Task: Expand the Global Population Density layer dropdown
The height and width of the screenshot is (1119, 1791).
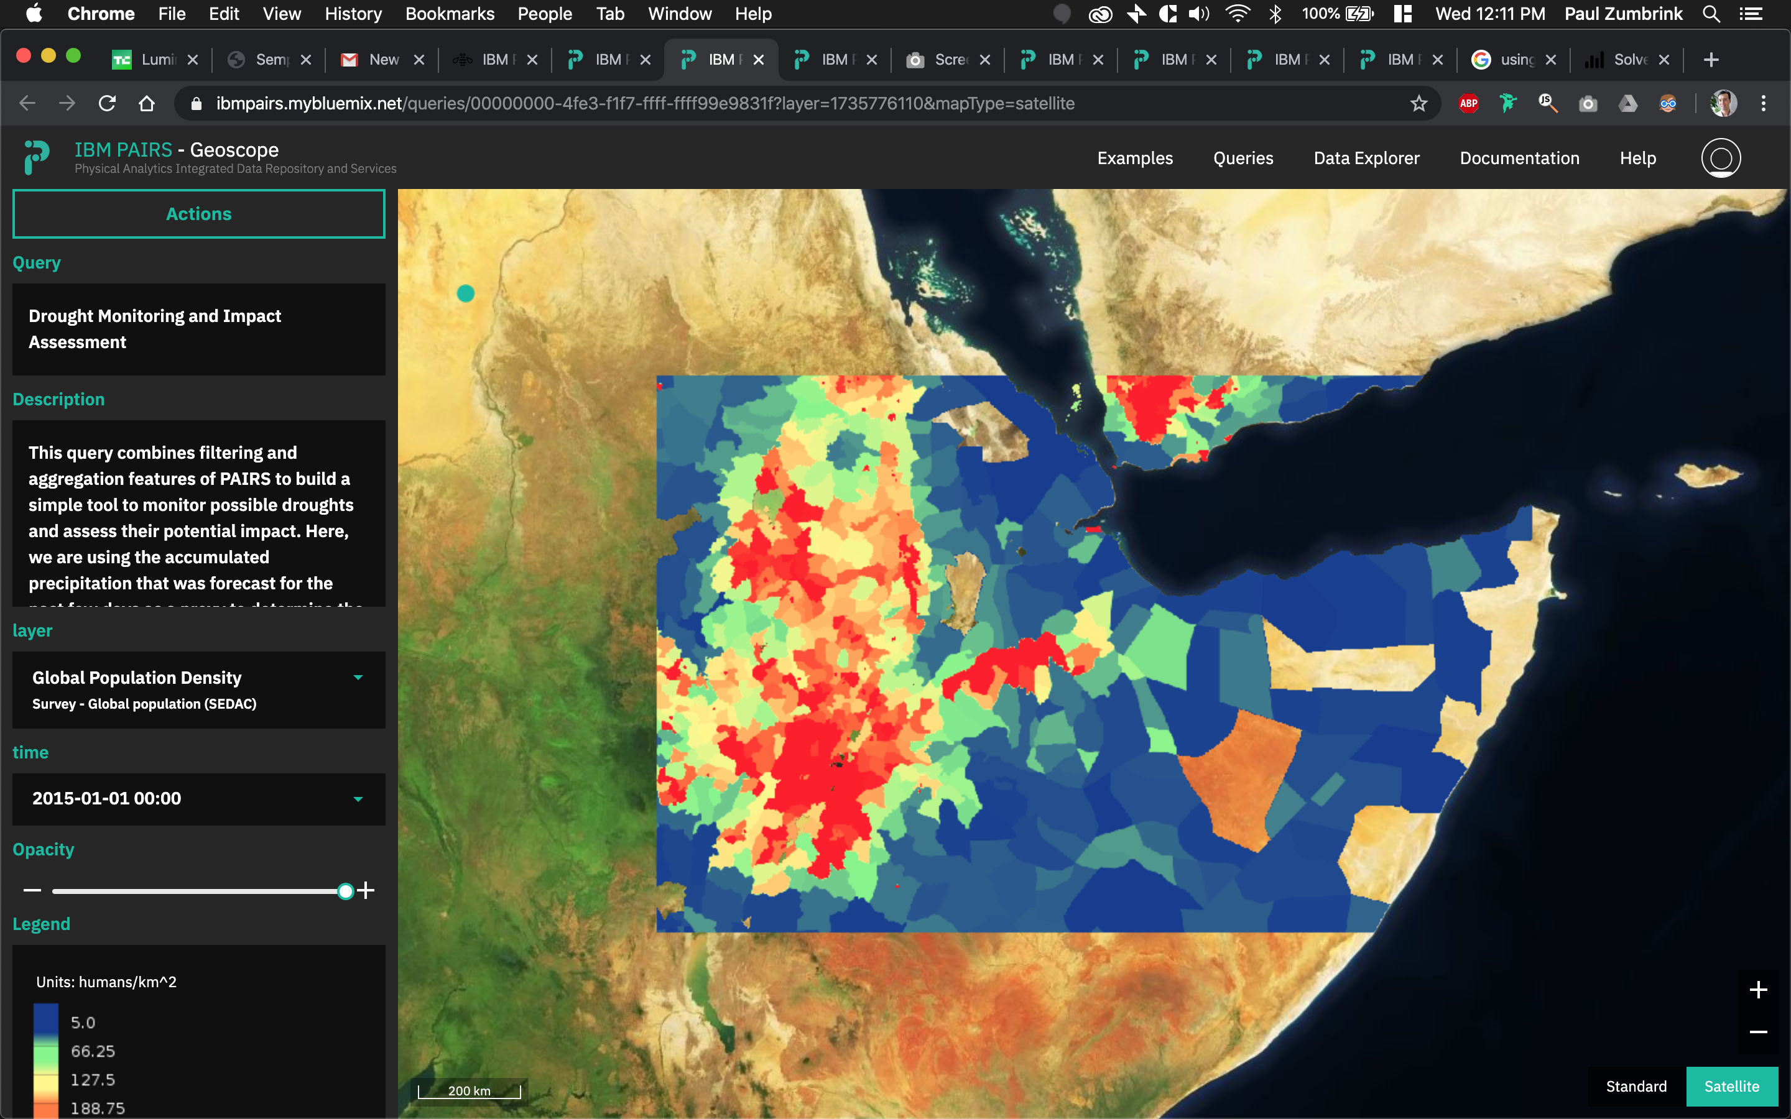Action: [358, 677]
